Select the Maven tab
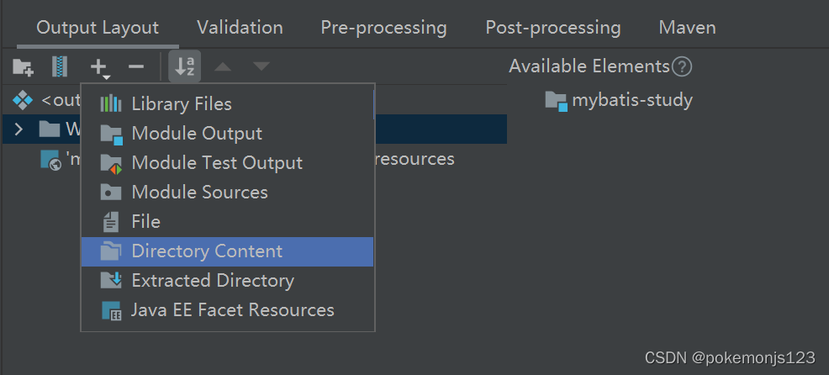The width and height of the screenshot is (829, 375). [x=687, y=28]
